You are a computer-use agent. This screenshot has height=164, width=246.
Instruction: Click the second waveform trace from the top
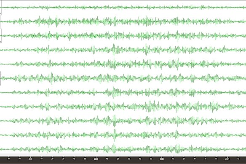coord(123,22)
